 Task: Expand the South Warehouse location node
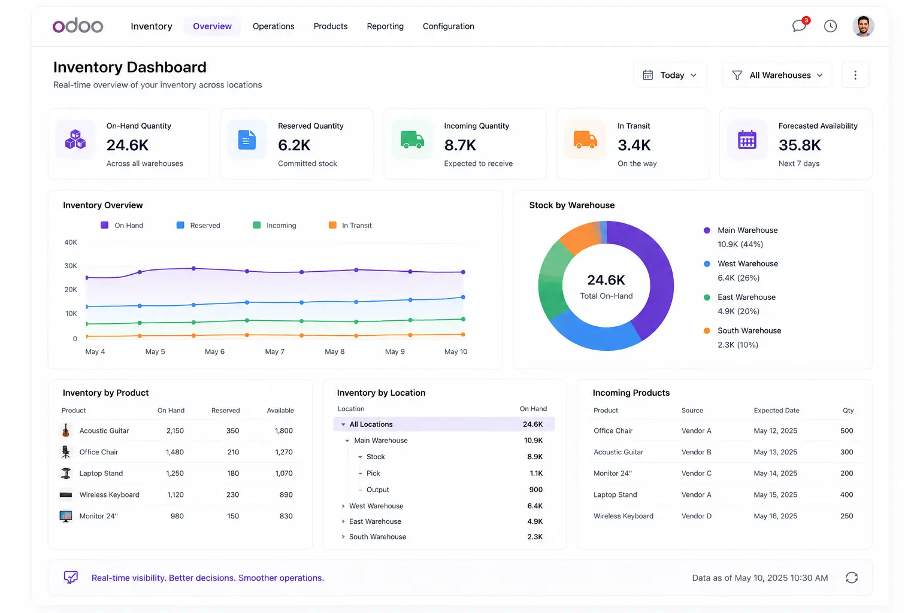click(343, 537)
